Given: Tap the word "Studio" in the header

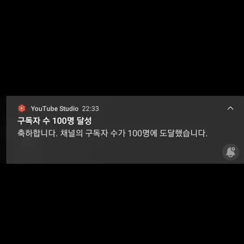Looking at the screenshot, I should 69,108.
